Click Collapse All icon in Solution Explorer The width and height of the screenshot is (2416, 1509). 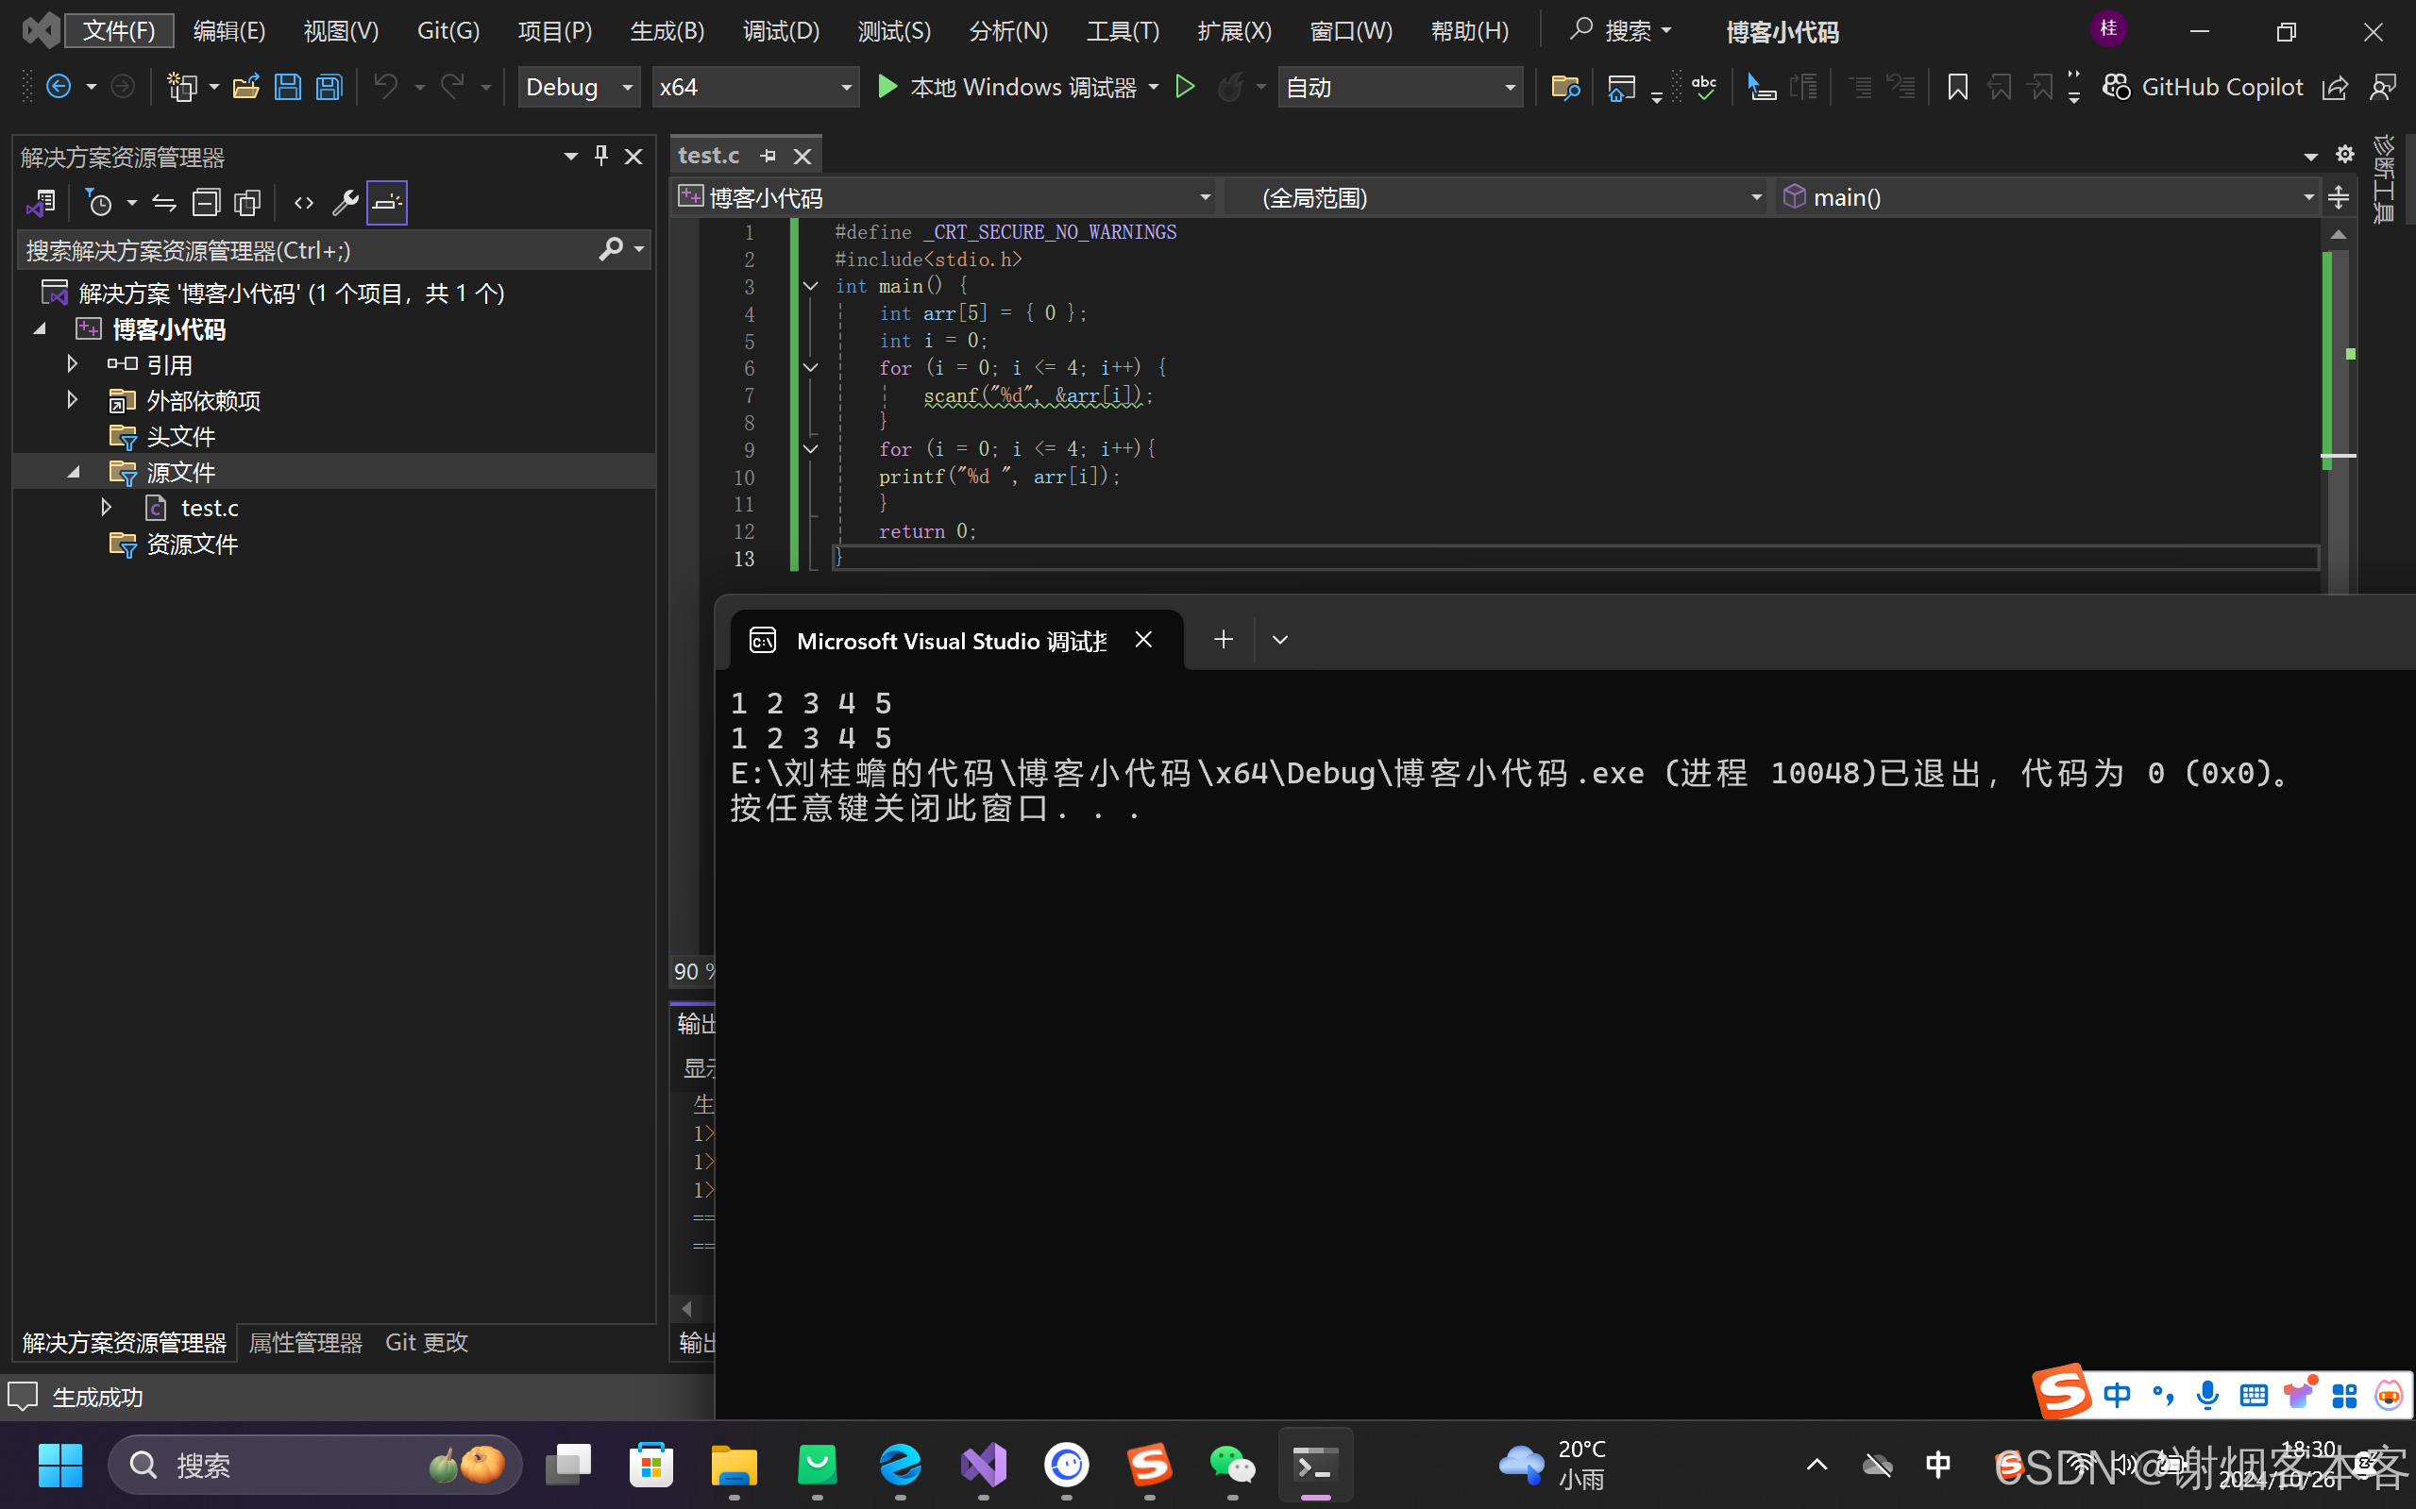206,204
